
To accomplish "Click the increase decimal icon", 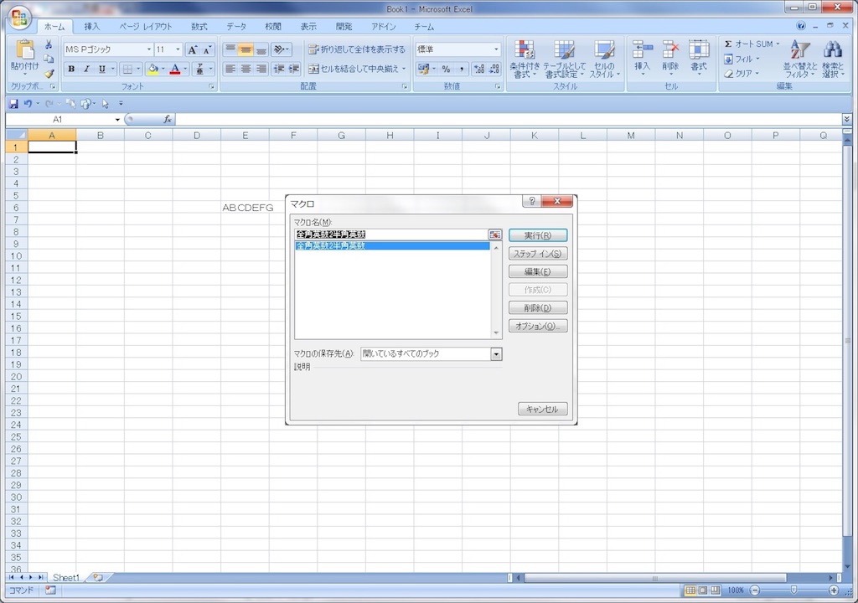I will (x=478, y=69).
